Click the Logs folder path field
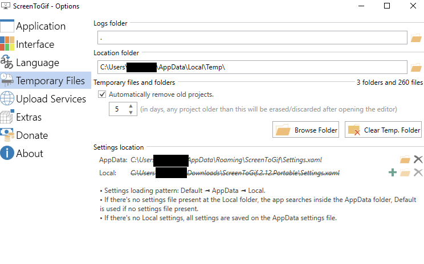424x264 pixels. pos(252,38)
